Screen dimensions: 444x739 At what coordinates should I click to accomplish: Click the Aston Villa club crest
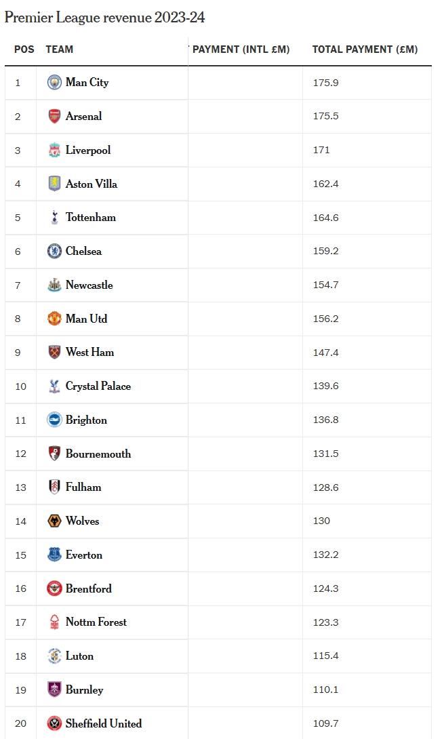(54, 184)
